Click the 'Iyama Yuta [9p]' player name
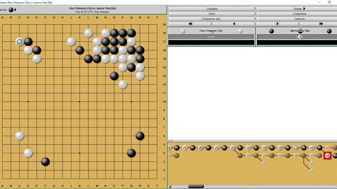Image resolution: width=337 pixels, height=189 pixels. 300,31
